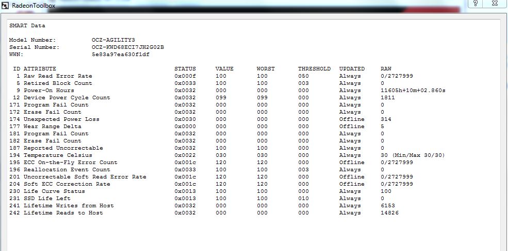Viewport: 508px width, 251px height.
Task: Select the Reported Uncorrectable attribute
Action: 63,148
